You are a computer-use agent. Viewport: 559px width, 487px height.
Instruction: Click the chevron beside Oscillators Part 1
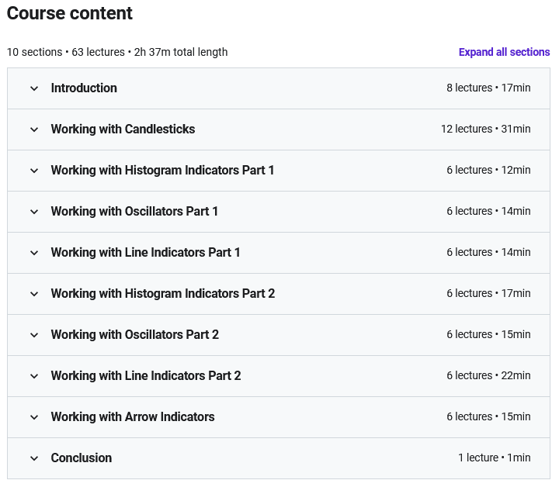[34, 212]
